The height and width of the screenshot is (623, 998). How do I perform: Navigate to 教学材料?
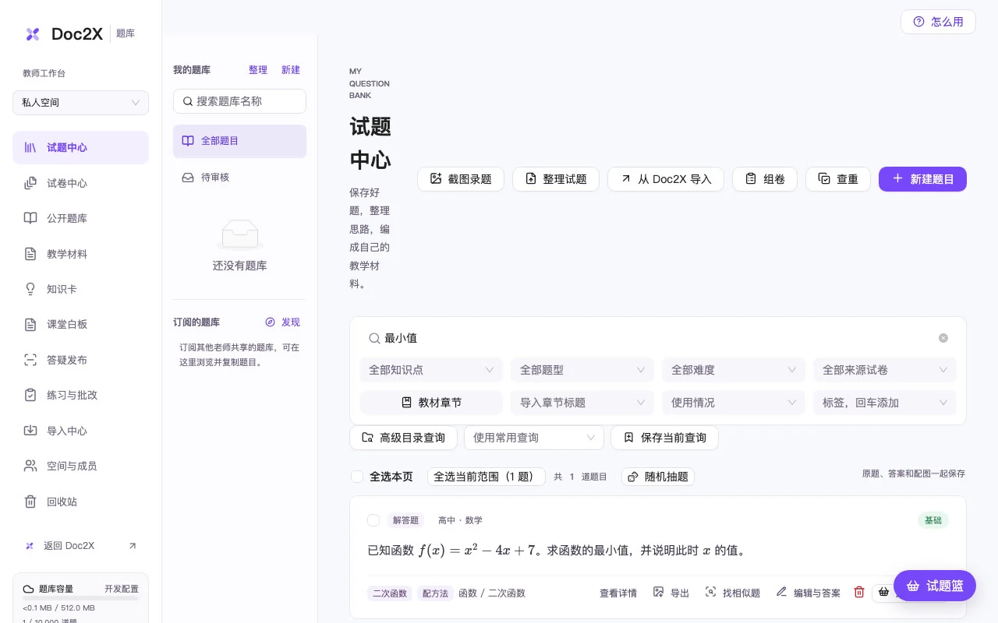click(x=80, y=254)
